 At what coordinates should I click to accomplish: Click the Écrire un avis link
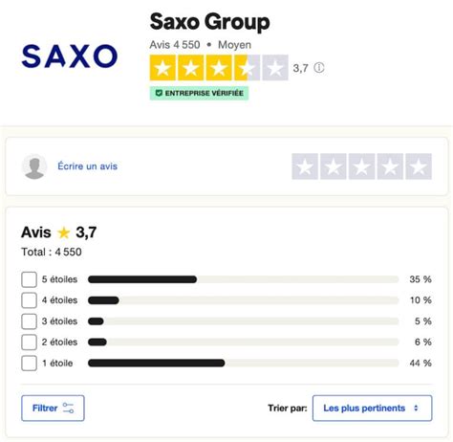87,166
